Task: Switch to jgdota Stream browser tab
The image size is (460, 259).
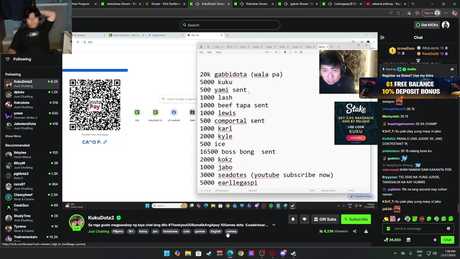Action: point(298,4)
